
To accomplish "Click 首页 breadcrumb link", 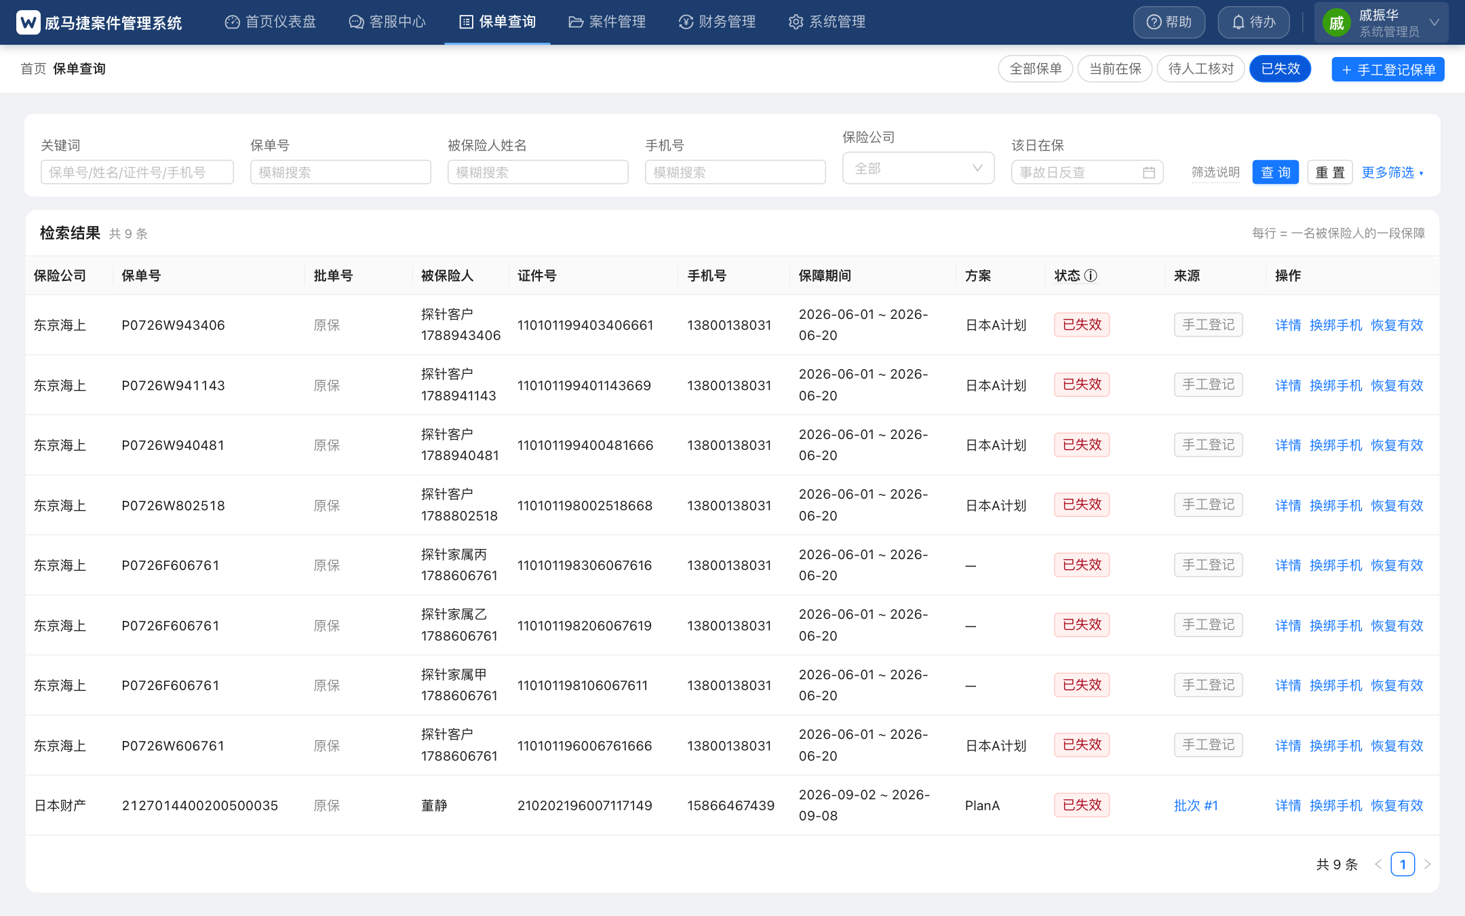I will [x=33, y=69].
